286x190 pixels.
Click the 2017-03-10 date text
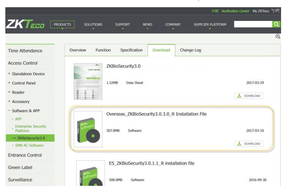point(255,131)
